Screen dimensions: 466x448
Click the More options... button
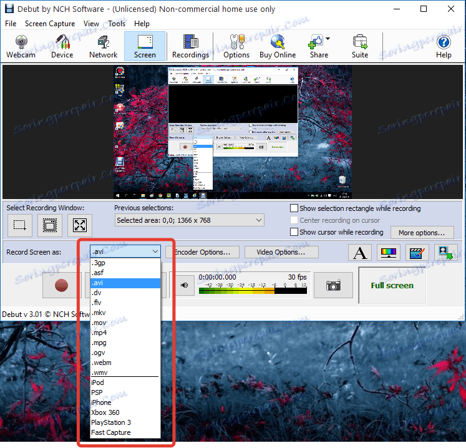tap(422, 233)
